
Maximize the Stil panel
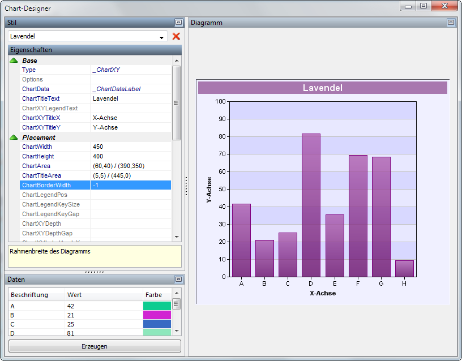click(178, 23)
